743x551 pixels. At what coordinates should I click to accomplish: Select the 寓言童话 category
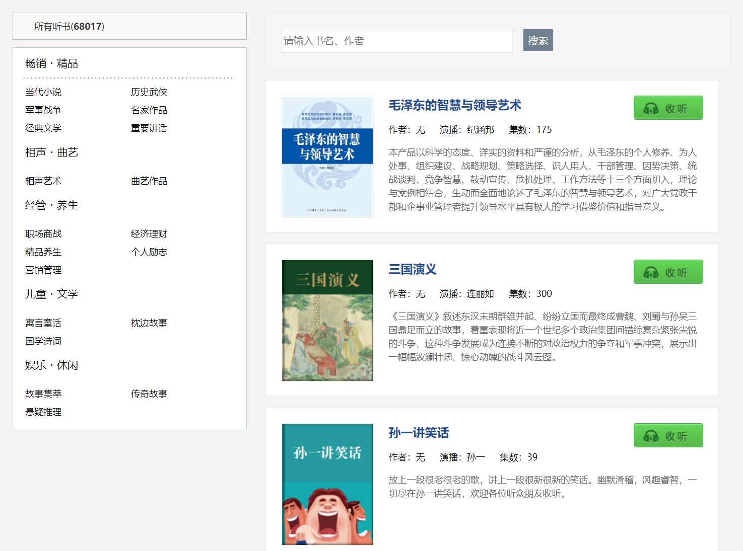43,323
